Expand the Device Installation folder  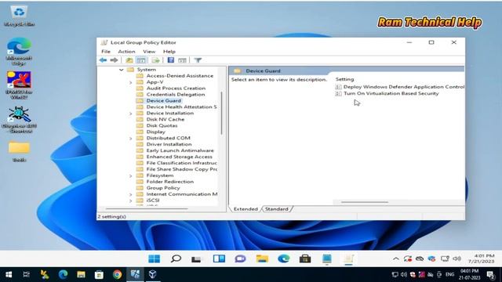point(131,114)
